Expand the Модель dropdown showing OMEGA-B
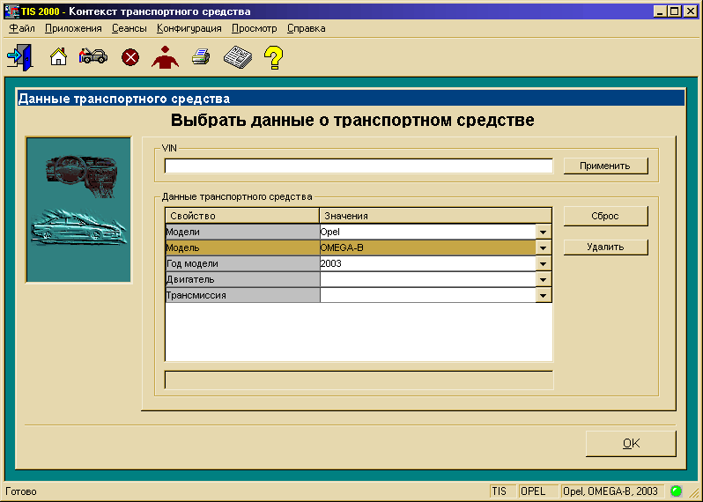This screenshot has height=502, width=703. pyautogui.click(x=544, y=247)
